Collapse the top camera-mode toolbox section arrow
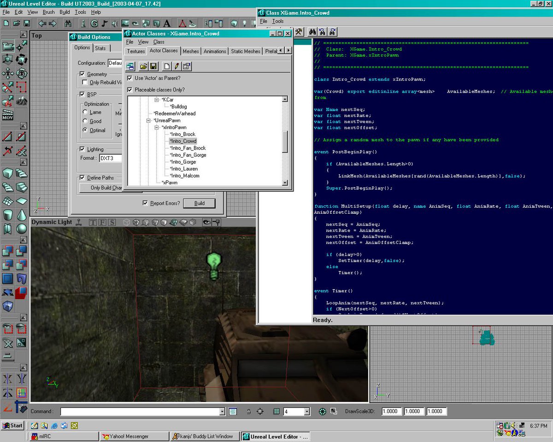The image size is (553, 442). 23,35
